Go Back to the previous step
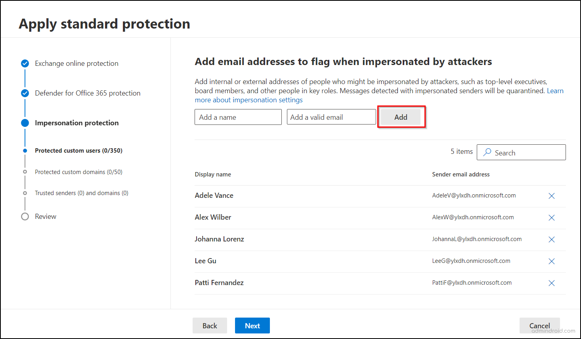The width and height of the screenshot is (581, 339). (210, 326)
